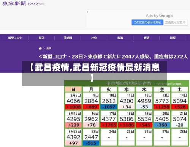This screenshot has width=190, height=147.
Task: Click the back arrow beside the ad
Action: [88, 12]
